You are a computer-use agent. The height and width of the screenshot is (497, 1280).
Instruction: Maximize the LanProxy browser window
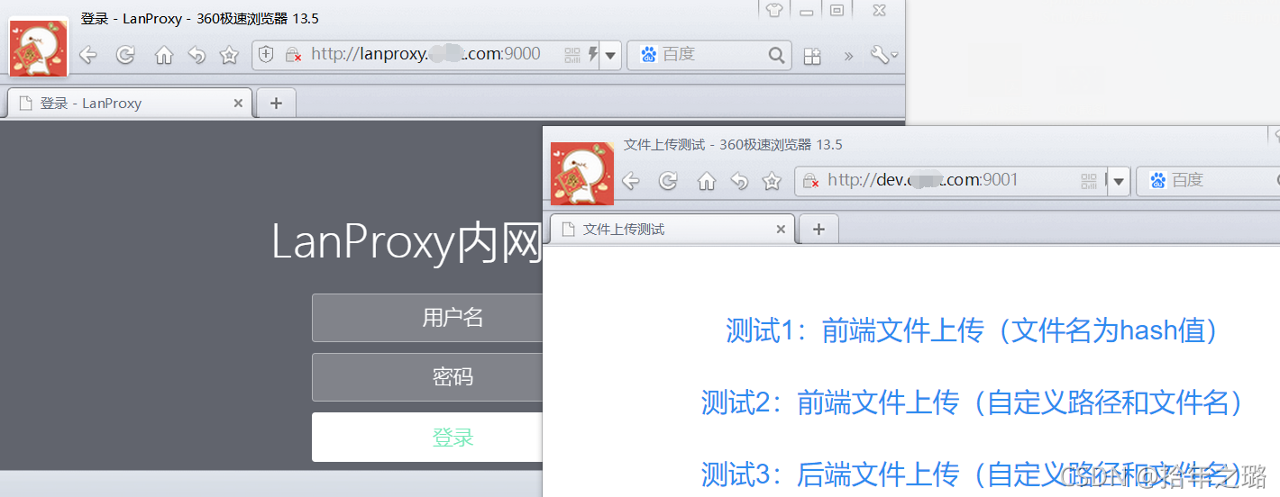coord(837,11)
